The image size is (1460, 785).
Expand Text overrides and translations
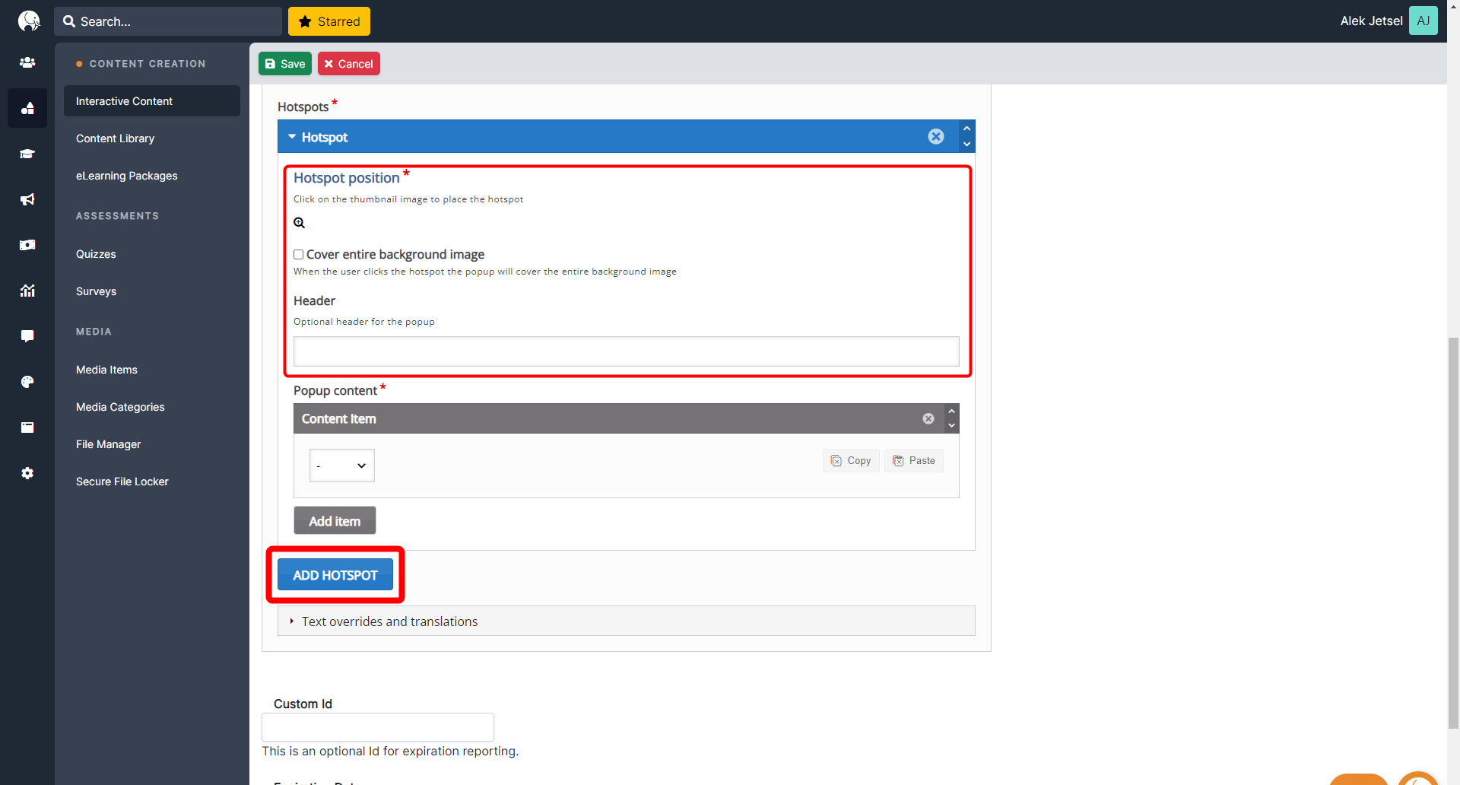(627, 621)
